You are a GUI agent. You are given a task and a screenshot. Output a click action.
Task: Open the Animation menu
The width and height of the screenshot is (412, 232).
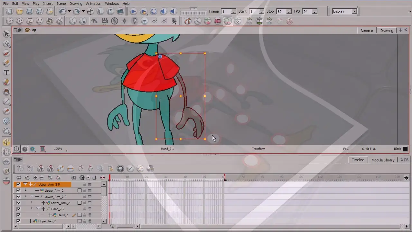pyautogui.click(x=94, y=4)
